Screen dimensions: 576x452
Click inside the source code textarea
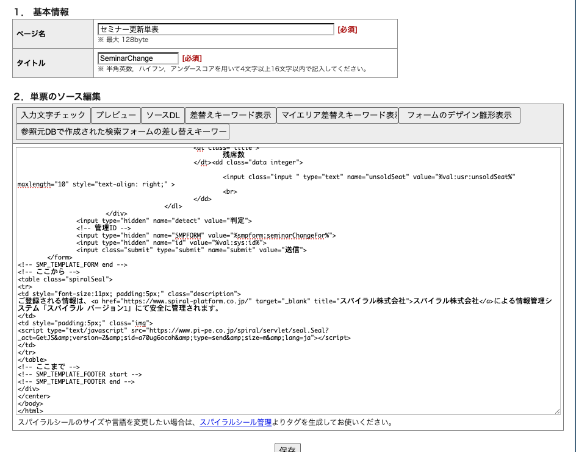pos(289,281)
